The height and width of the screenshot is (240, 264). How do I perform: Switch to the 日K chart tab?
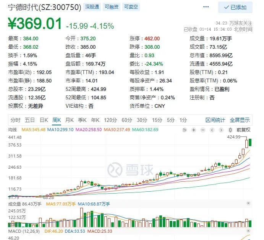click(x=44, y=120)
